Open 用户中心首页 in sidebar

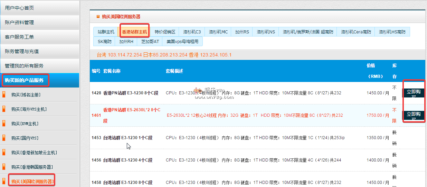pos(19,8)
